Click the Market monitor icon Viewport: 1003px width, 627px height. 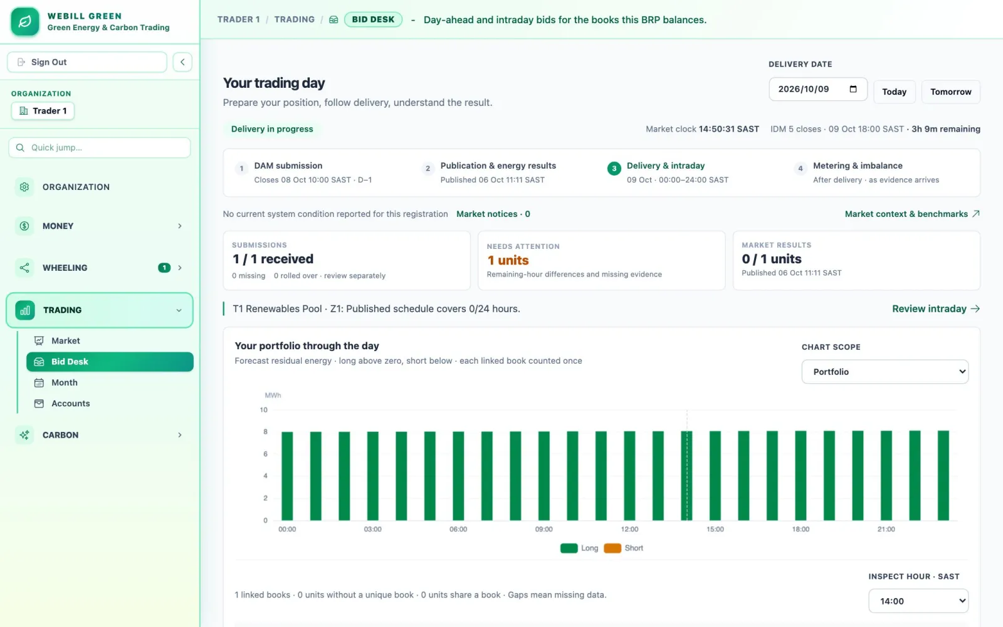(39, 340)
